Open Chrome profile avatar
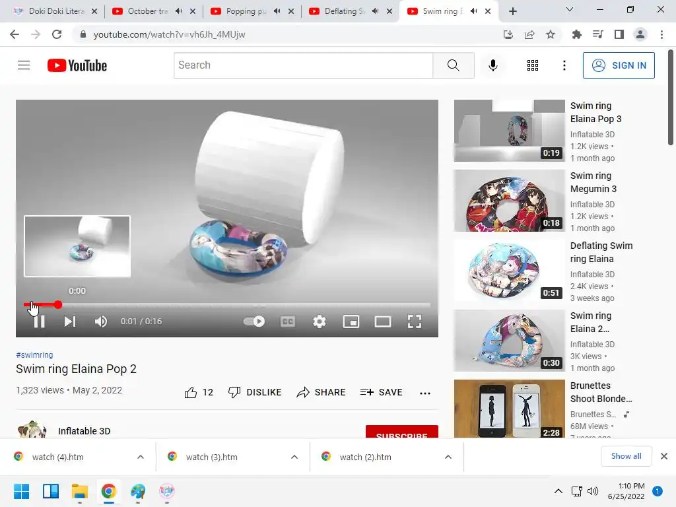This screenshot has height=507, width=676. [640, 34]
